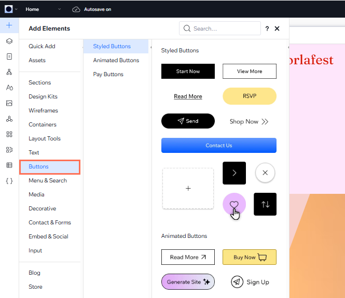
Task: Click the help question mark icon
Action: [267, 29]
